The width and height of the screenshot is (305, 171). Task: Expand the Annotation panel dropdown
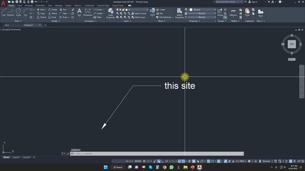[91, 21]
